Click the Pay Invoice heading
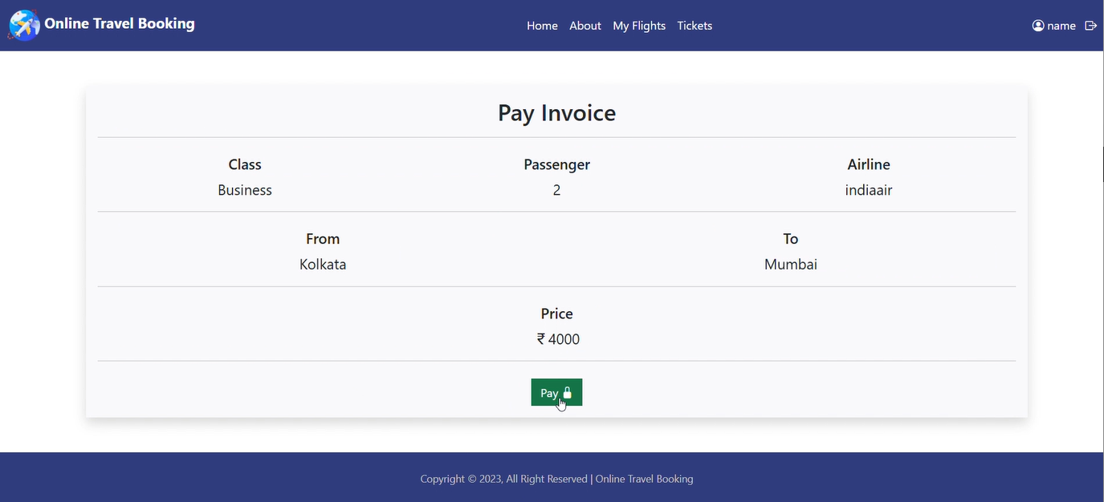1104x502 pixels. 556,113
